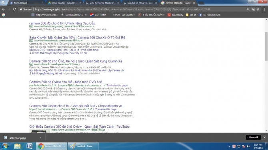Screen dimensions: 268x150
Task: Expand dropdown beside chonoithatoto URL
Action: [94, 109]
